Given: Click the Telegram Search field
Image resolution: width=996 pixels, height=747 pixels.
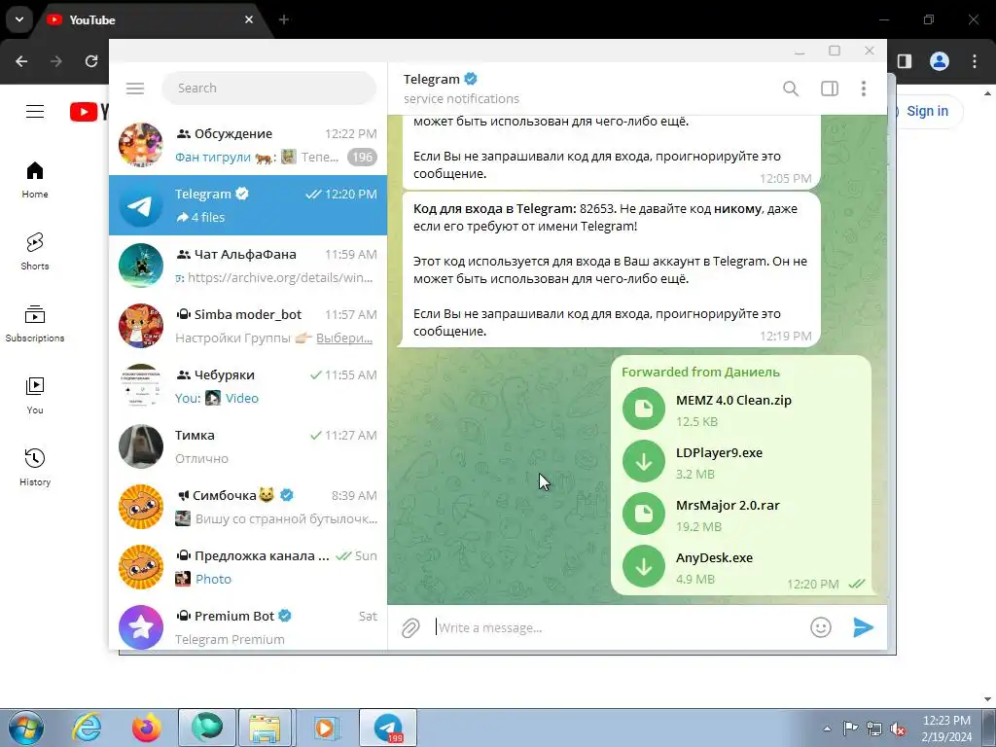Looking at the screenshot, I should click(269, 89).
